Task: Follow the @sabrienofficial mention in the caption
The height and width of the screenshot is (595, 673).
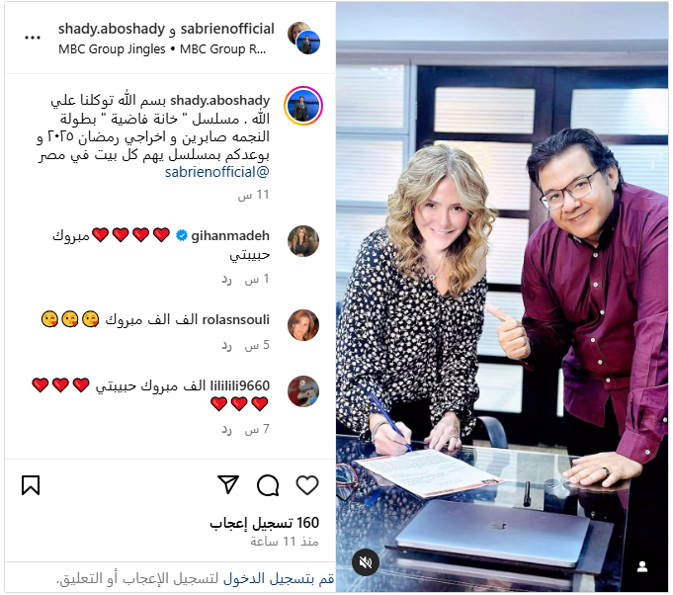Action: (x=217, y=172)
